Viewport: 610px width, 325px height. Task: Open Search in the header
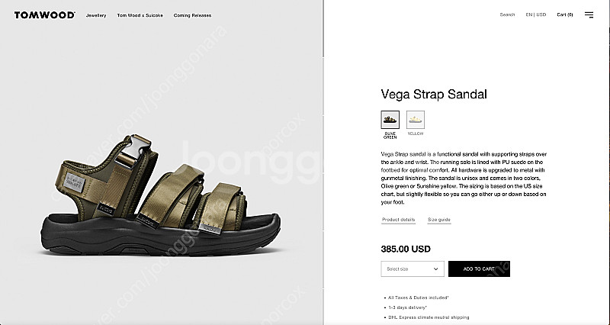(x=507, y=14)
